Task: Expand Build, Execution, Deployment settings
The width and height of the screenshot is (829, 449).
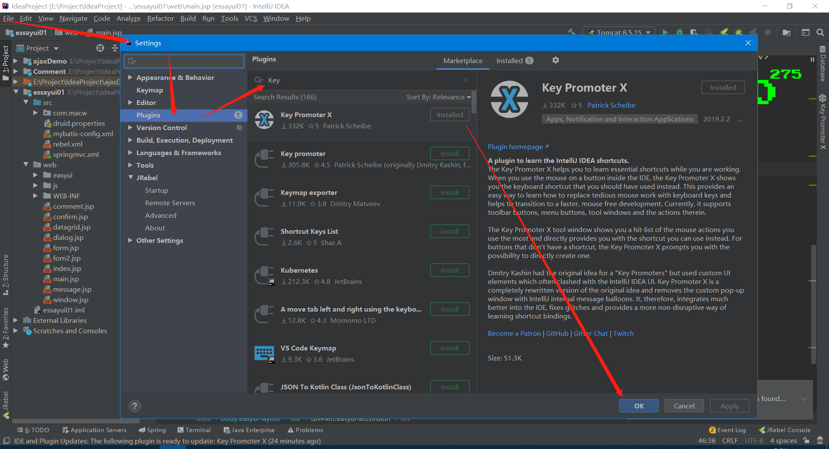Action: (130, 140)
